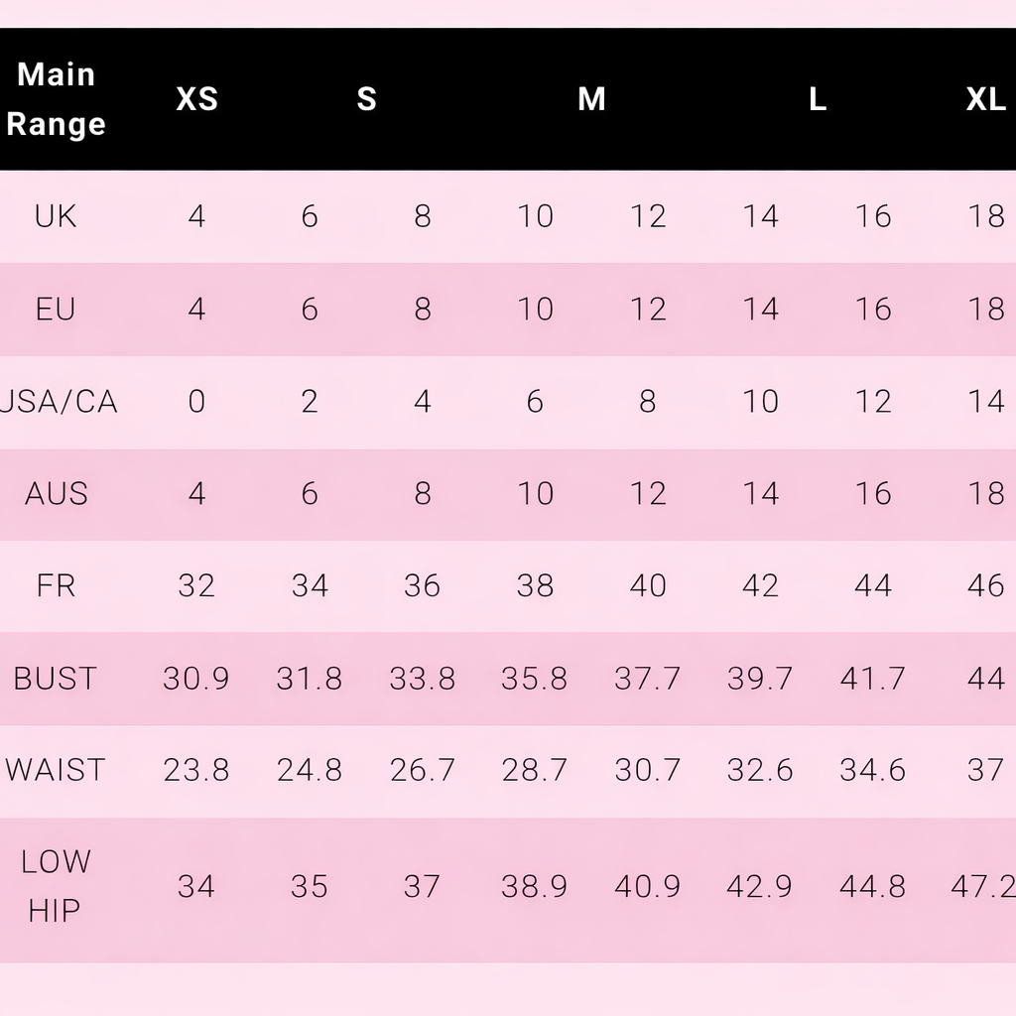Click the UK row label
Screen dimensions: 1016x1016
point(56,216)
